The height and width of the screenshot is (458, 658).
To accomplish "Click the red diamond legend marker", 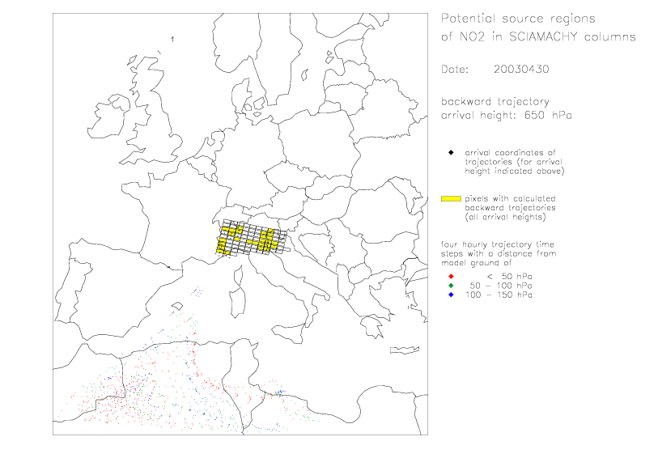I will tap(451, 277).
